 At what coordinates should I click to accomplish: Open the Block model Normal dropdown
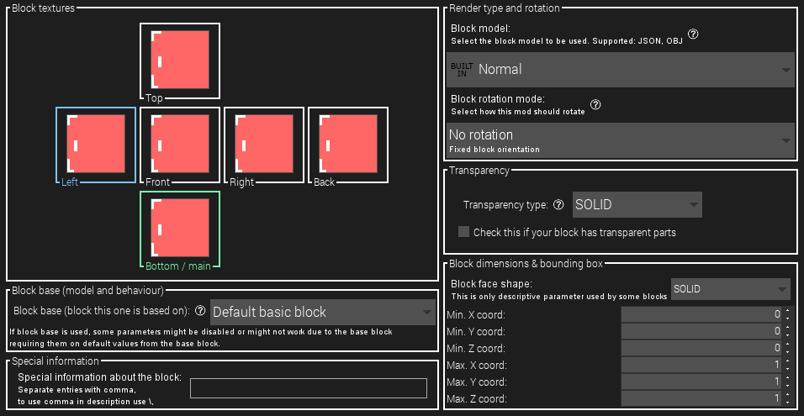point(621,70)
